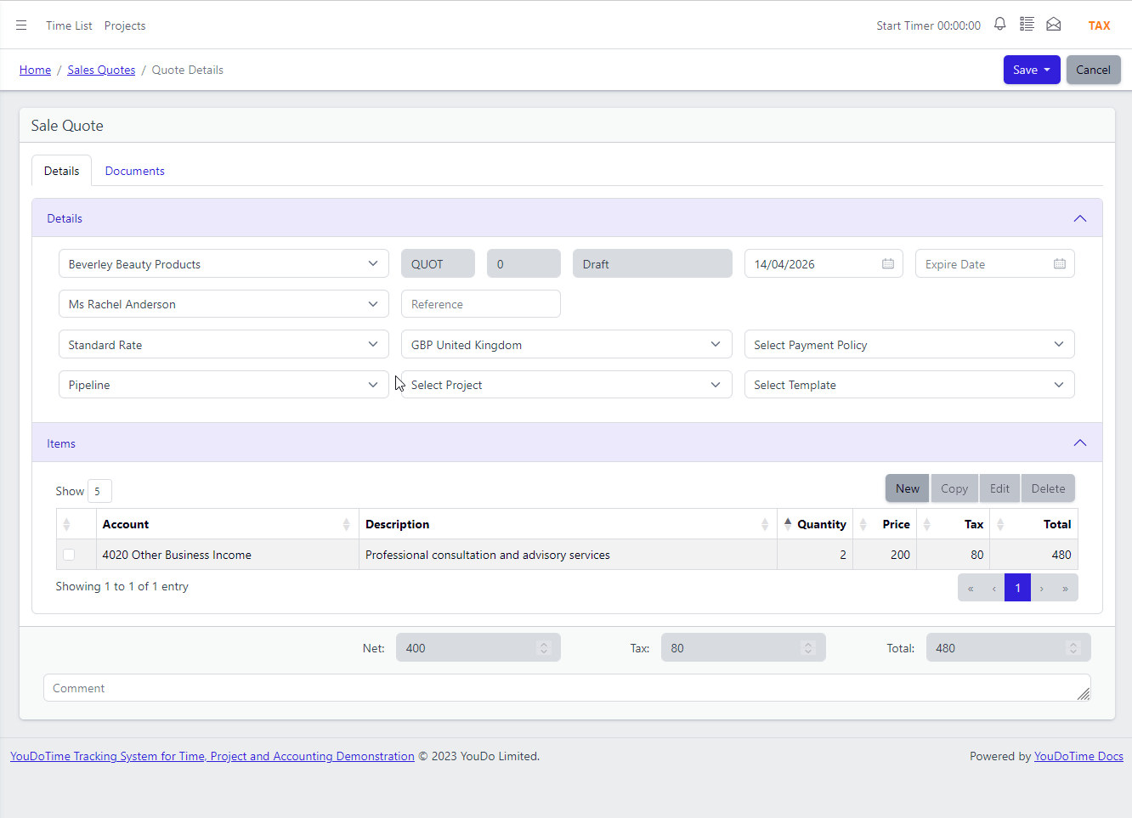The height and width of the screenshot is (818, 1132).
Task: Go to Sales Quotes breadcrumb
Action: (101, 70)
